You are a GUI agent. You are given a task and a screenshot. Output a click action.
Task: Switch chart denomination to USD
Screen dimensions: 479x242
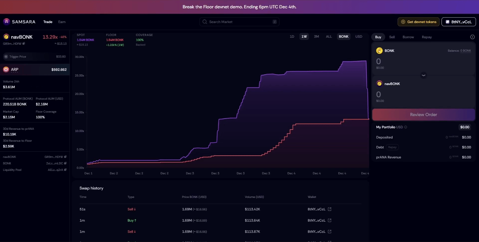tap(359, 36)
